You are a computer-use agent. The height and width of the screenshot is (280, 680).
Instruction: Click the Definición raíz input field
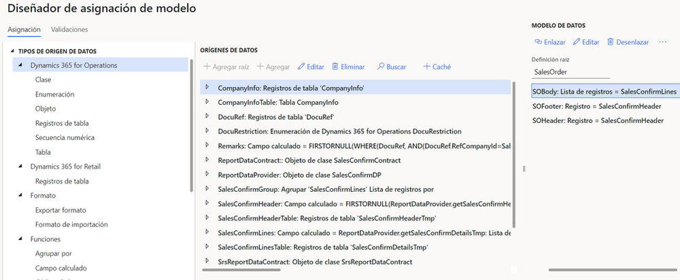(x=571, y=72)
